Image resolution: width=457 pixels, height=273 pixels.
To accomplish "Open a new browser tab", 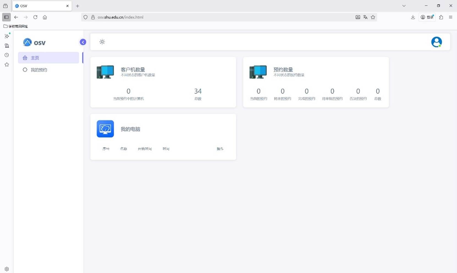I will [78, 6].
